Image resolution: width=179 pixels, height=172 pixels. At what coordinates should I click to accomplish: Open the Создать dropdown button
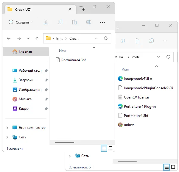[x=21, y=22]
